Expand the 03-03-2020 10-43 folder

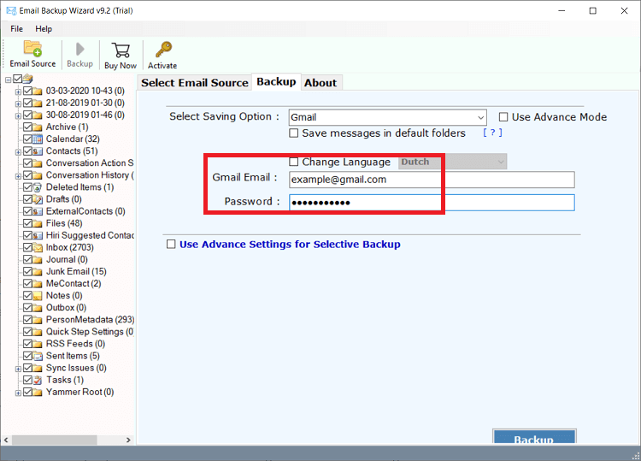coord(18,92)
